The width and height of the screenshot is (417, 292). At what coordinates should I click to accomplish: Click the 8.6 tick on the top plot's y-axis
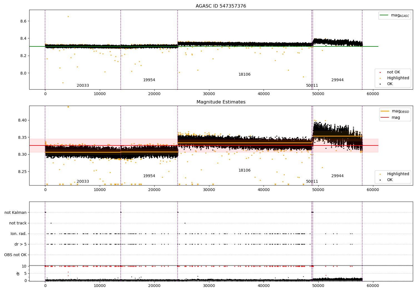23,21
